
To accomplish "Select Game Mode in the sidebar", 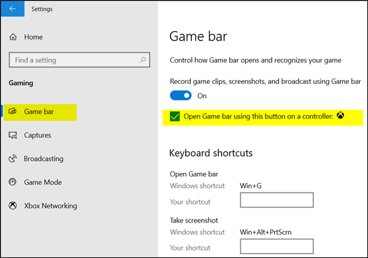I will 42,182.
